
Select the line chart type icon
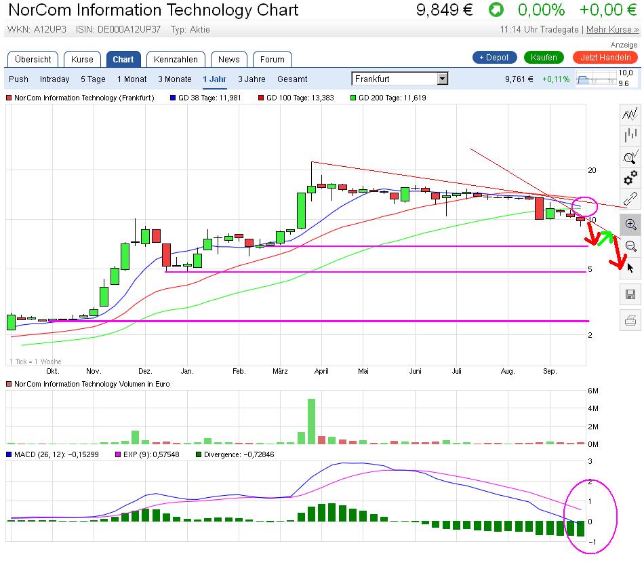point(630,113)
